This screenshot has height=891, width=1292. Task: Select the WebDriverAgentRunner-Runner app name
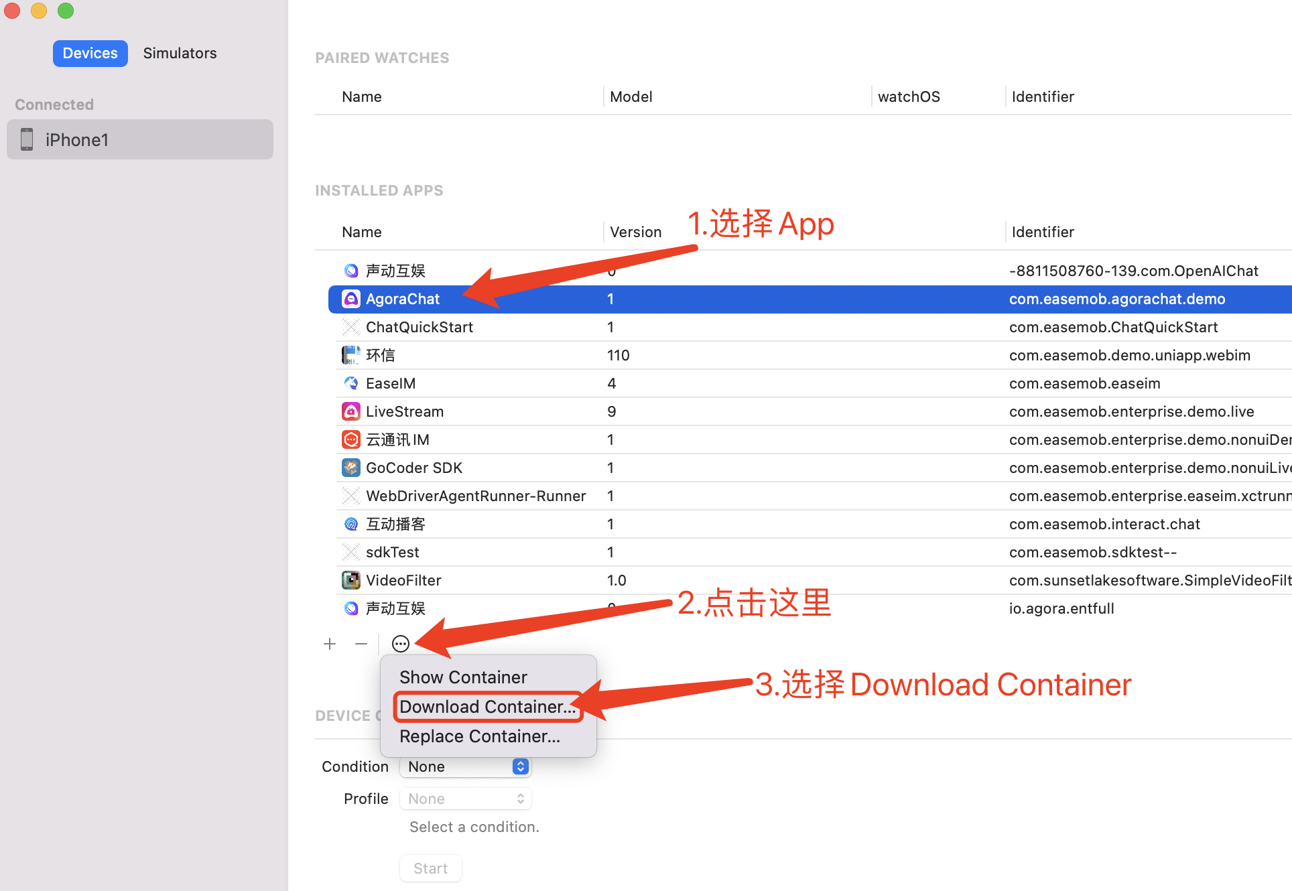click(476, 496)
